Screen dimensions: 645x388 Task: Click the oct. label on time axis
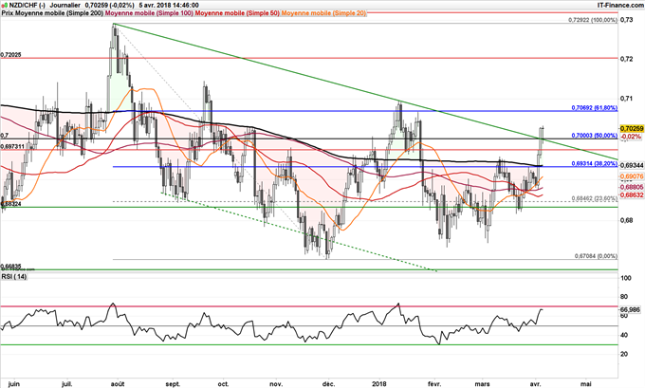pos(223,384)
